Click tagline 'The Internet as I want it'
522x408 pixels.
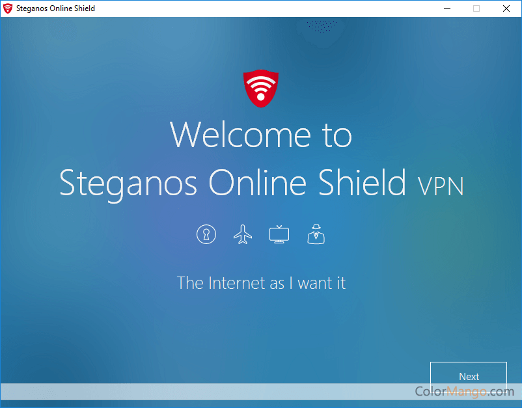[262, 283]
